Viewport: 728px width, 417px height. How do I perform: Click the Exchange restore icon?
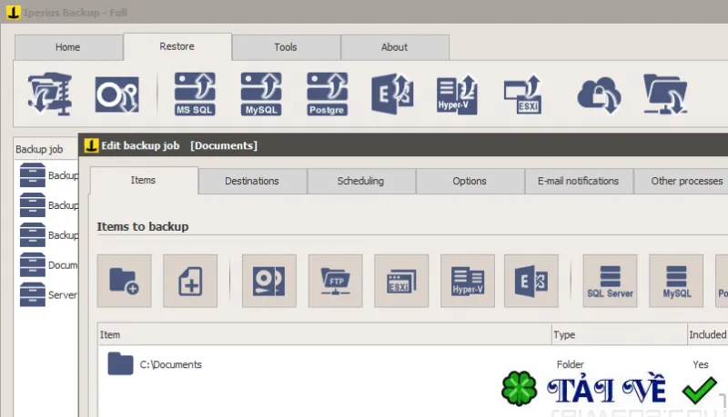click(x=392, y=94)
